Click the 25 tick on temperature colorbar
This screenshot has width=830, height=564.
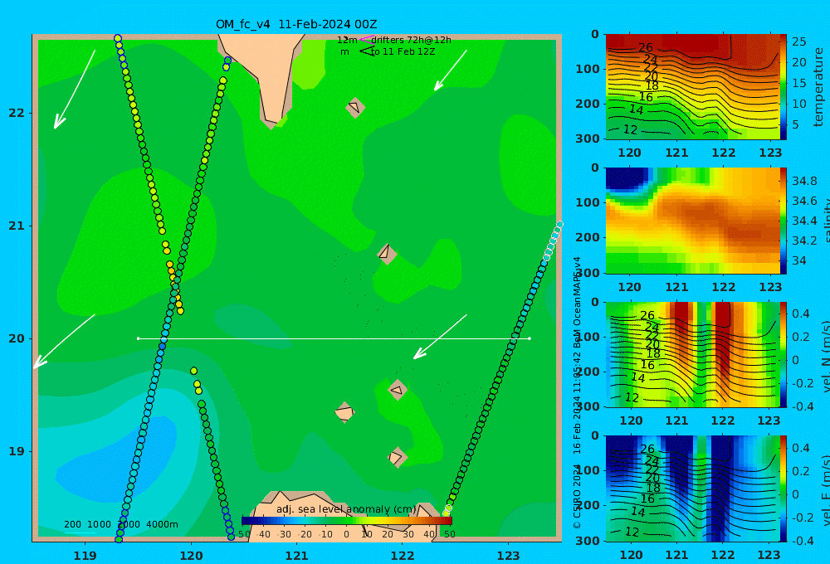pyautogui.click(x=799, y=41)
